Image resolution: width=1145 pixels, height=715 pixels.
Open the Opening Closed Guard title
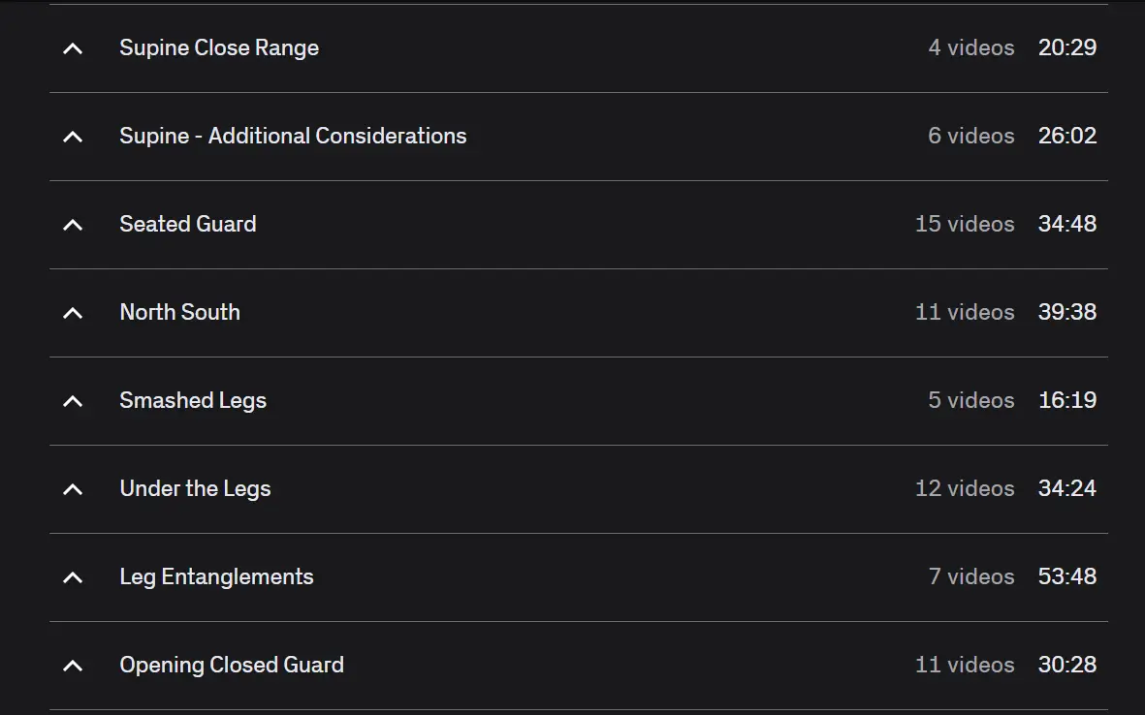tap(232, 666)
